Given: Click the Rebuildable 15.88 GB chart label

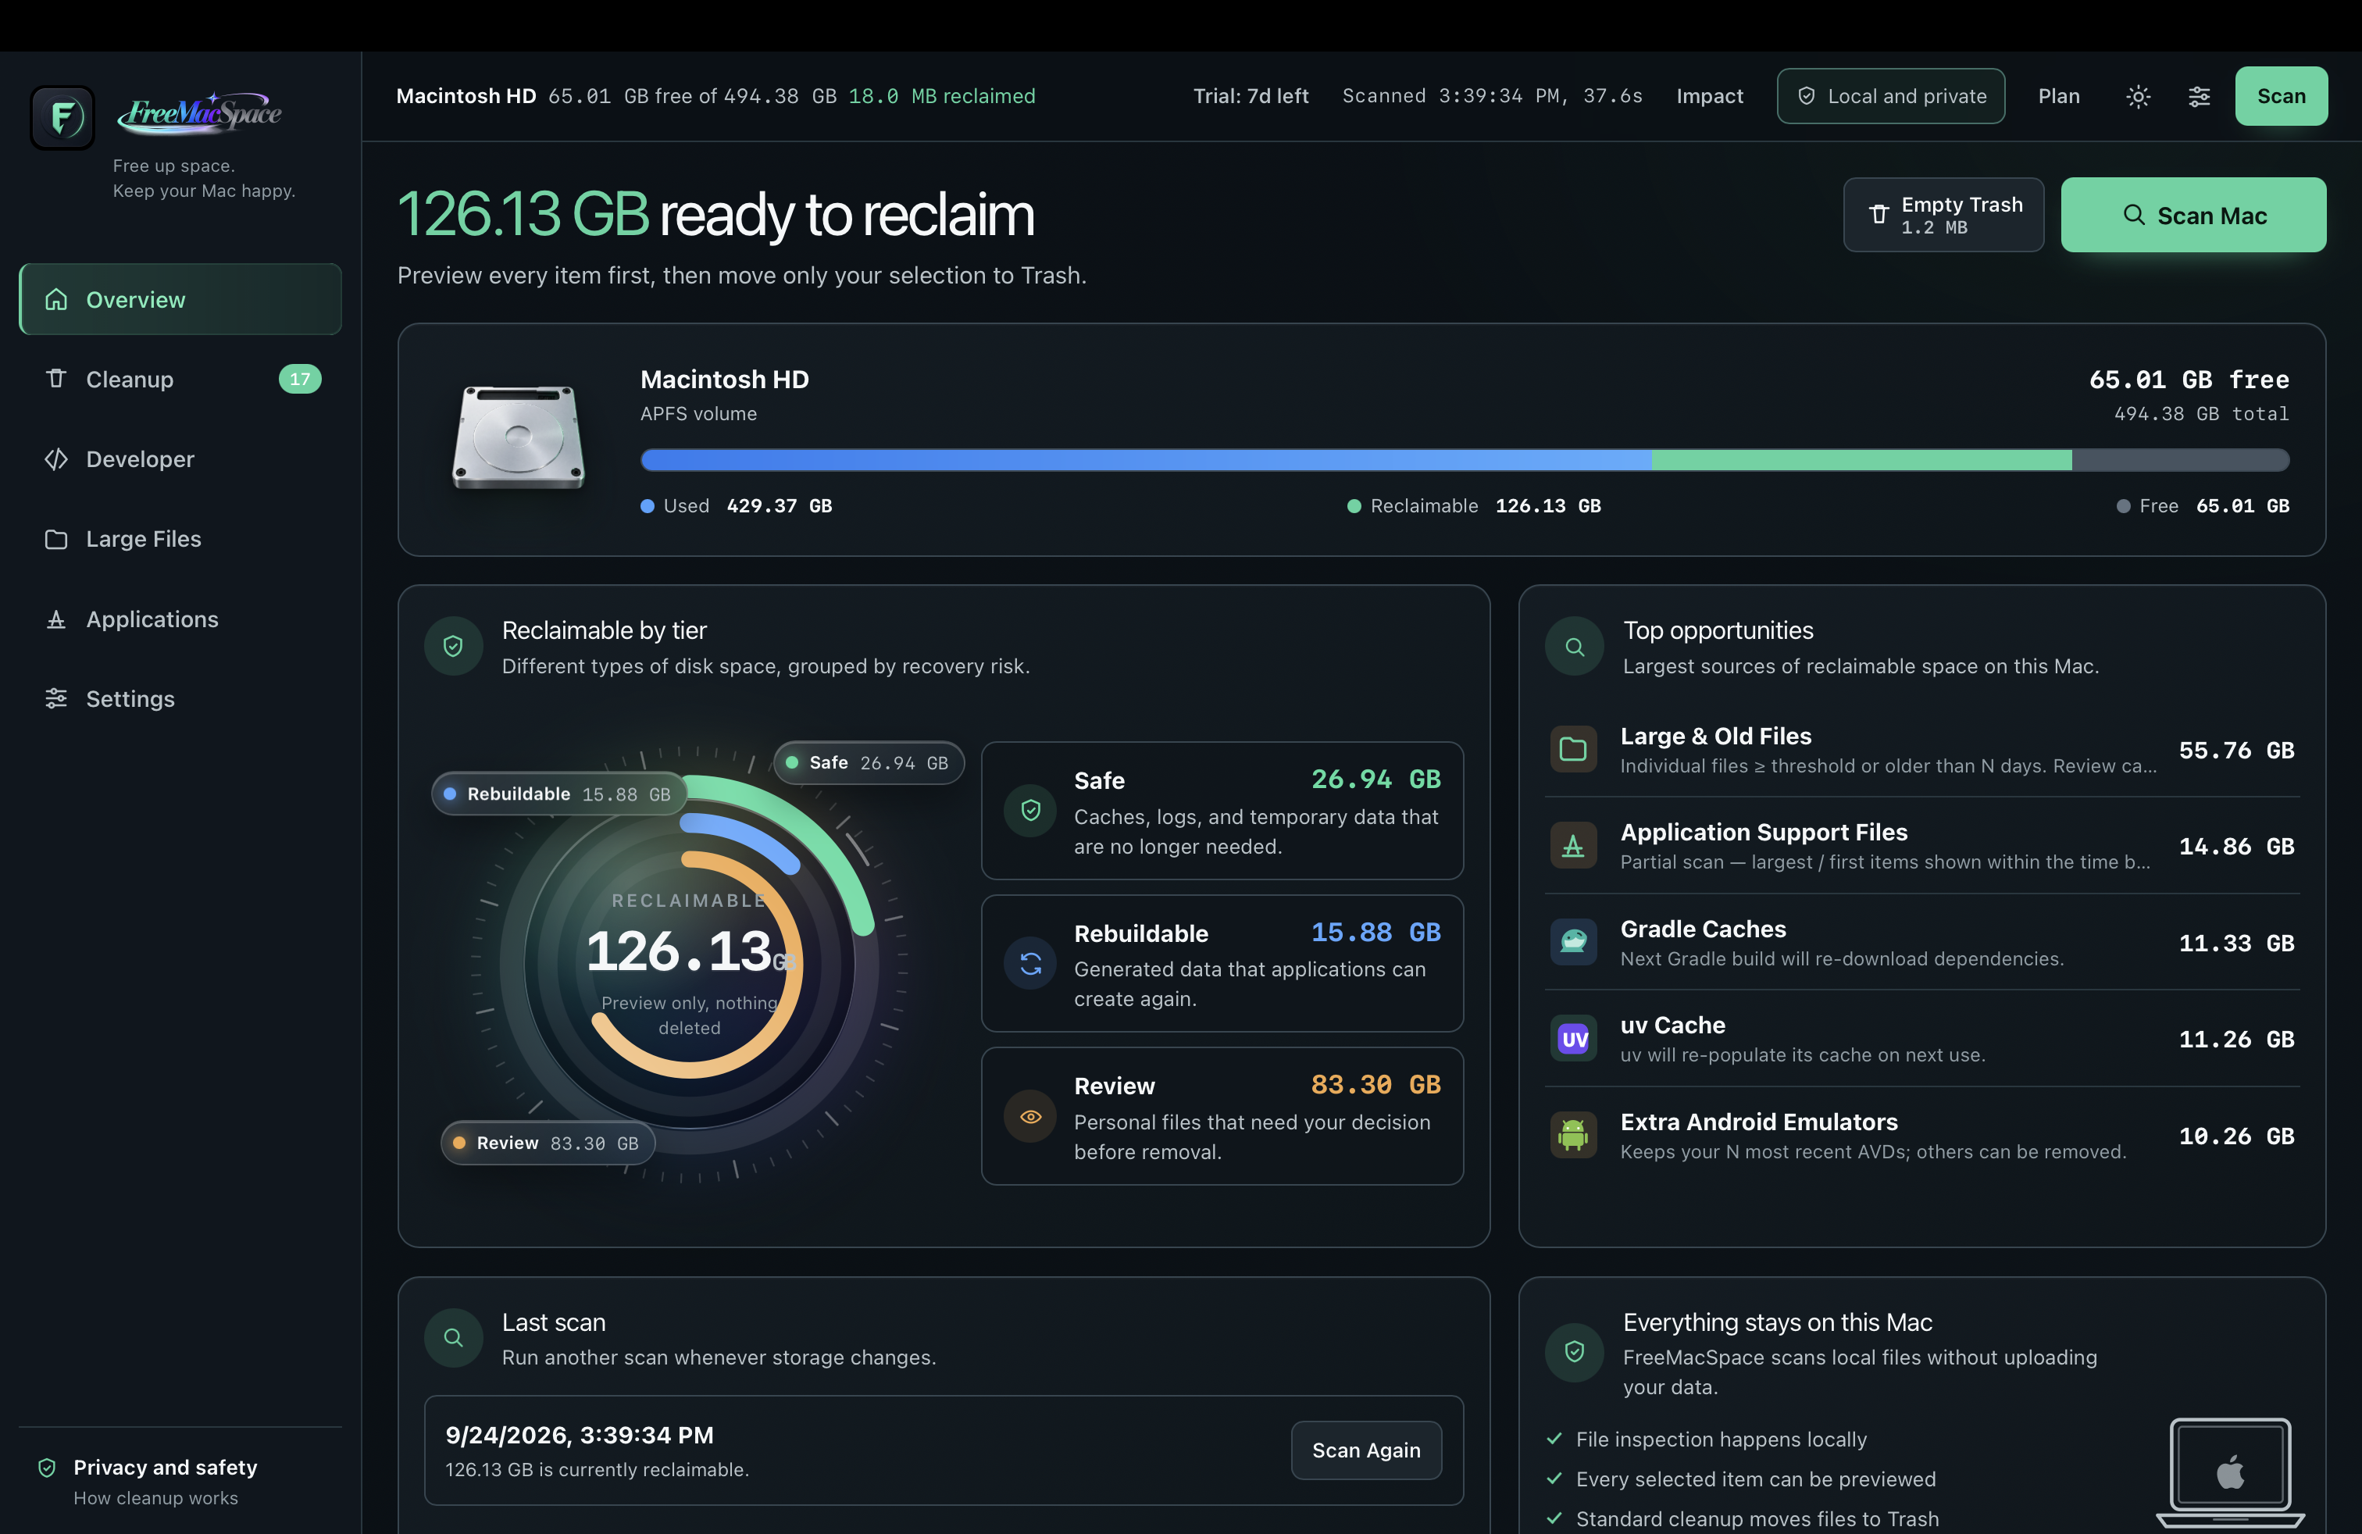Looking at the screenshot, I should (x=558, y=794).
